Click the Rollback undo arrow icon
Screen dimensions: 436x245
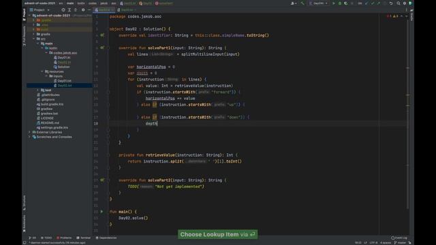click(x=391, y=3)
